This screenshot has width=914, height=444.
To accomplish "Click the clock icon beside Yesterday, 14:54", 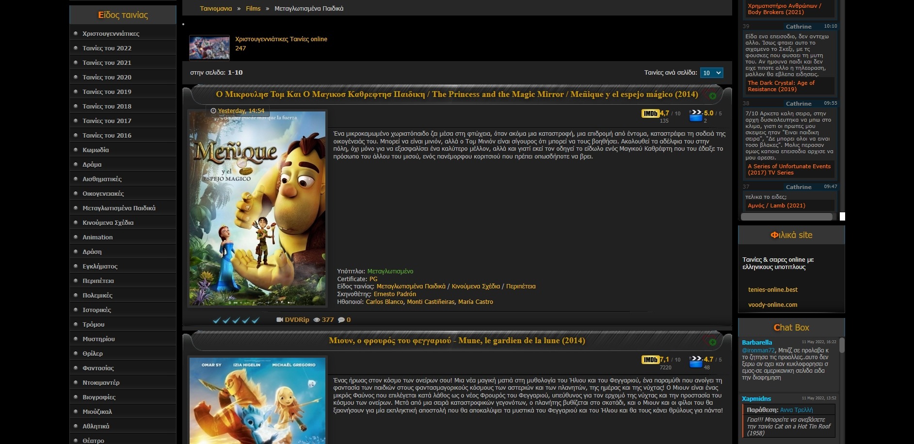I will tap(213, 111).
